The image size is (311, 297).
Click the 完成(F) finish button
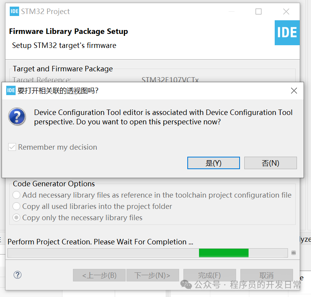(x=210, y=275)
